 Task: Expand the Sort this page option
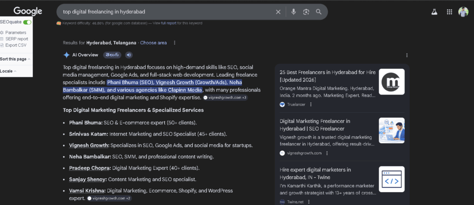pyautogui.click(x=15, y=59)
